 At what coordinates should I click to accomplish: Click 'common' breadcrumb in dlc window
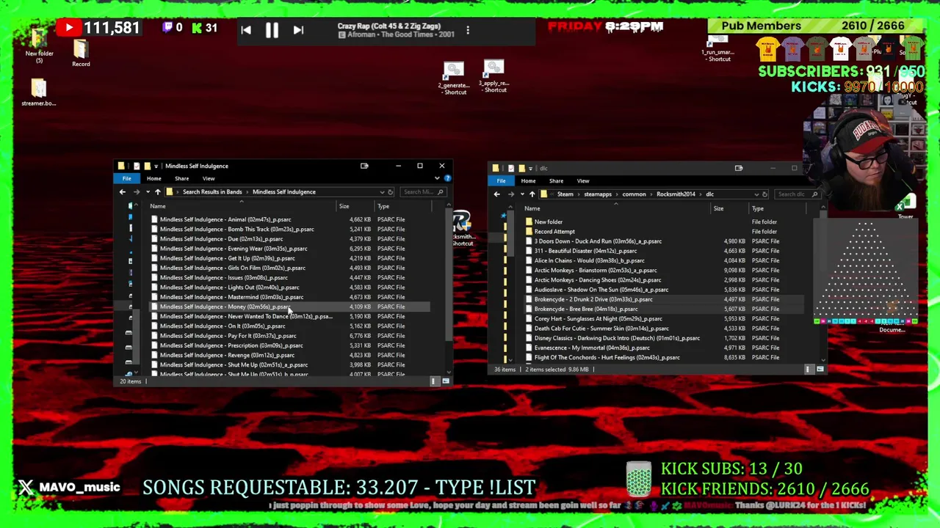pos(634,194)
